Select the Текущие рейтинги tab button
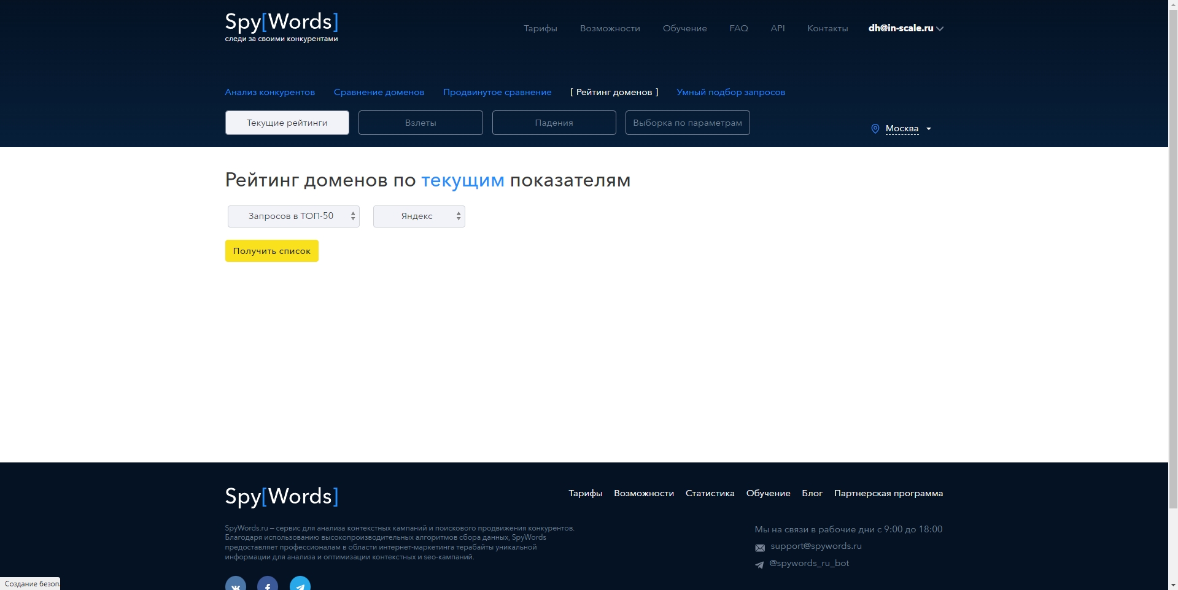The width and height of the screenshot is (1178, 590). (x=287, y=123)
